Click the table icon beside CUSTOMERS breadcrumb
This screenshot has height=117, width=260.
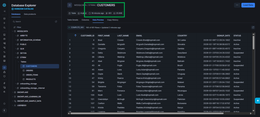[70, 5]
